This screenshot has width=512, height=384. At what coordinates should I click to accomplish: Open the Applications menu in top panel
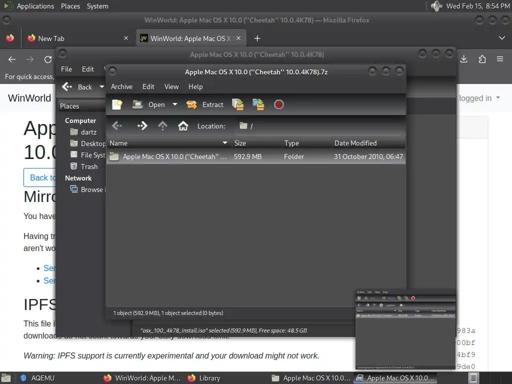pyautogui.click(x=35, y=6)
